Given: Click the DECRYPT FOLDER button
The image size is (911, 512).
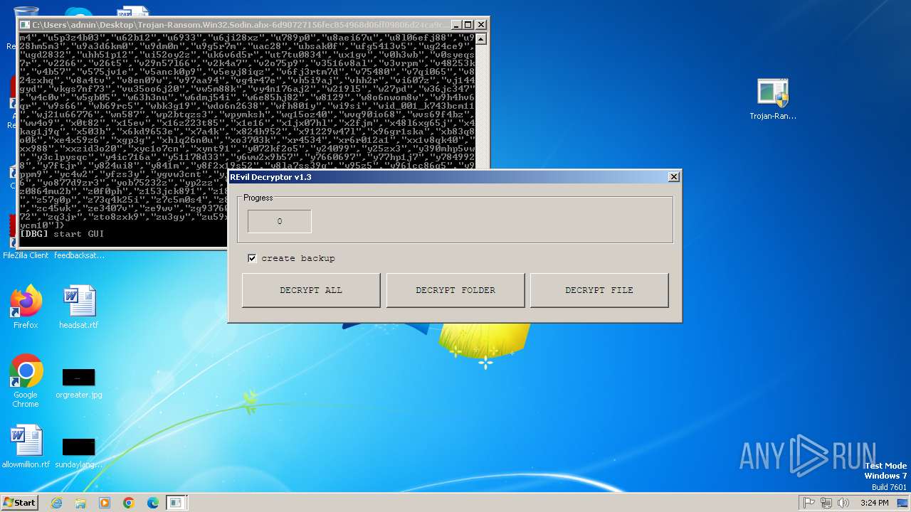Looking at the screenshot, I should (455, 290).
